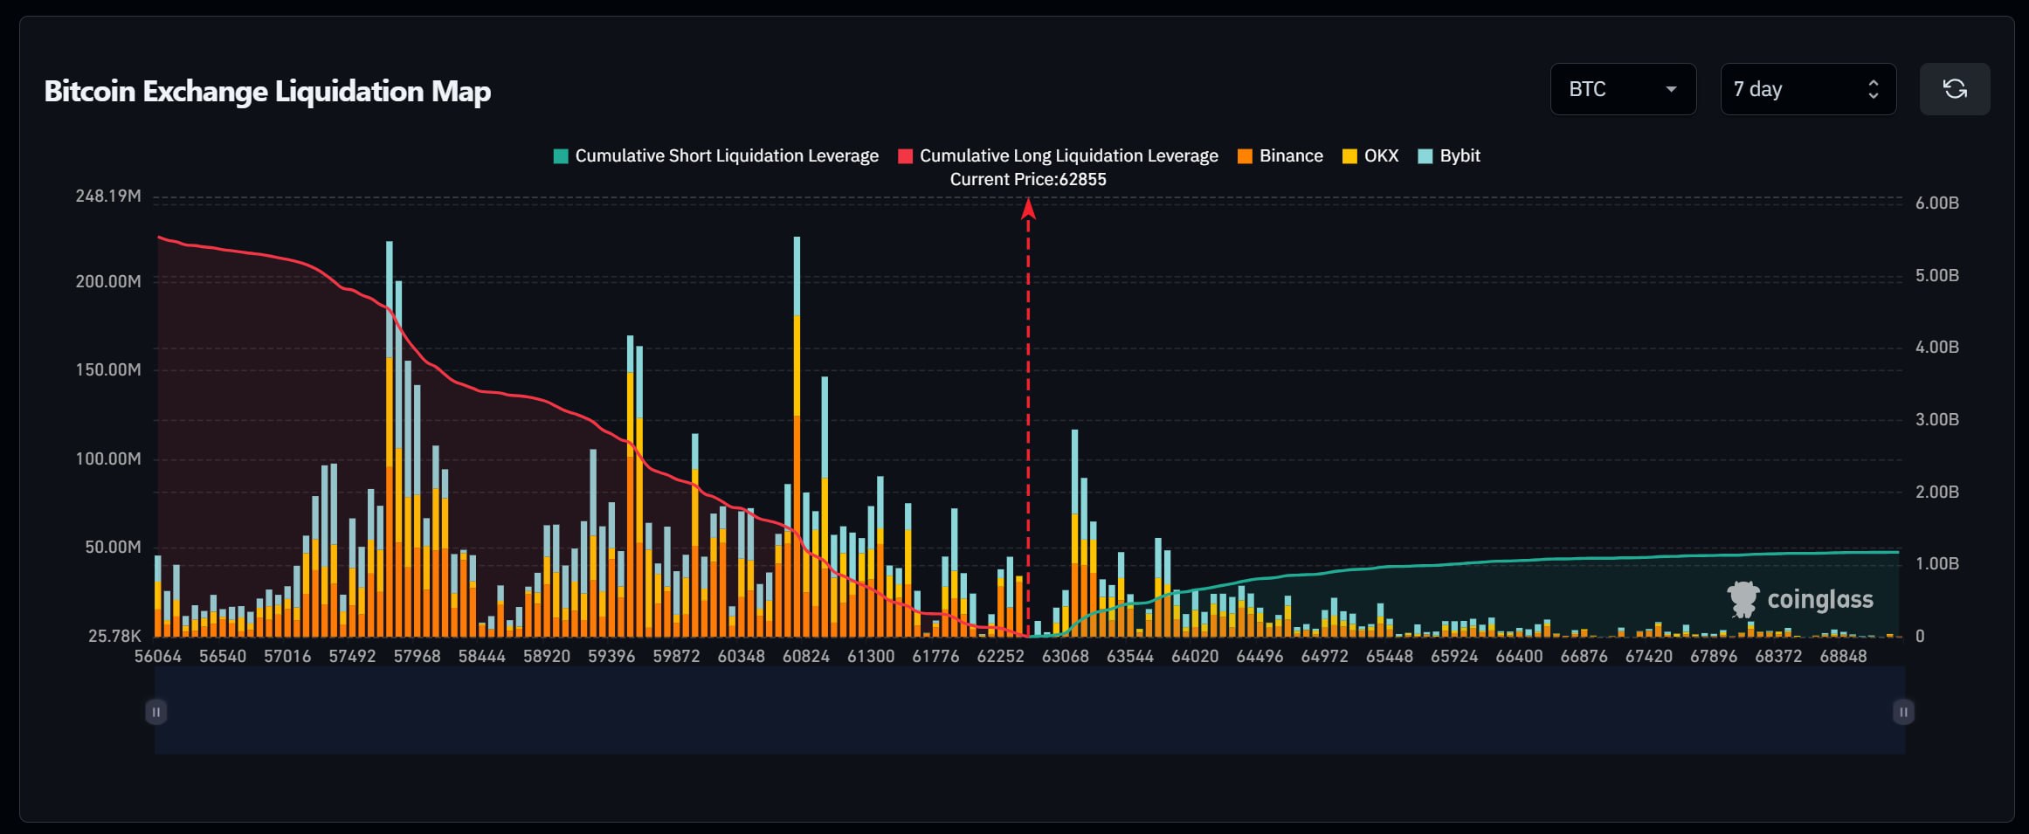
Task: Click the 57968 price tick label
Action: tap(417, 656)
